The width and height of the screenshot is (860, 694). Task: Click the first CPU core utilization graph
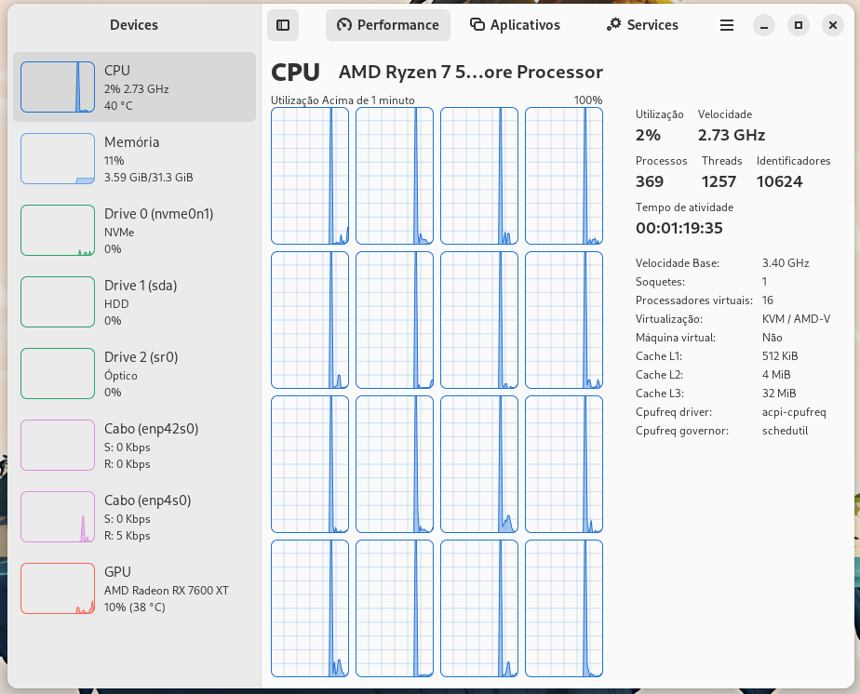[310, 176]
